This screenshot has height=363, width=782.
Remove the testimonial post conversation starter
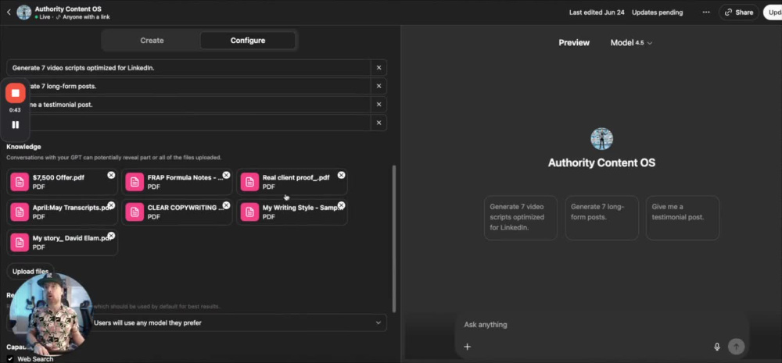[x=378, y=105]
